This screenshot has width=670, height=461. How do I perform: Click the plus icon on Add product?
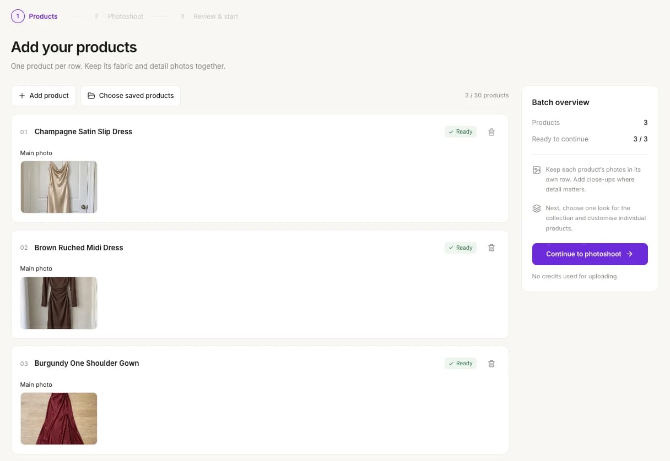coord(22,96)
